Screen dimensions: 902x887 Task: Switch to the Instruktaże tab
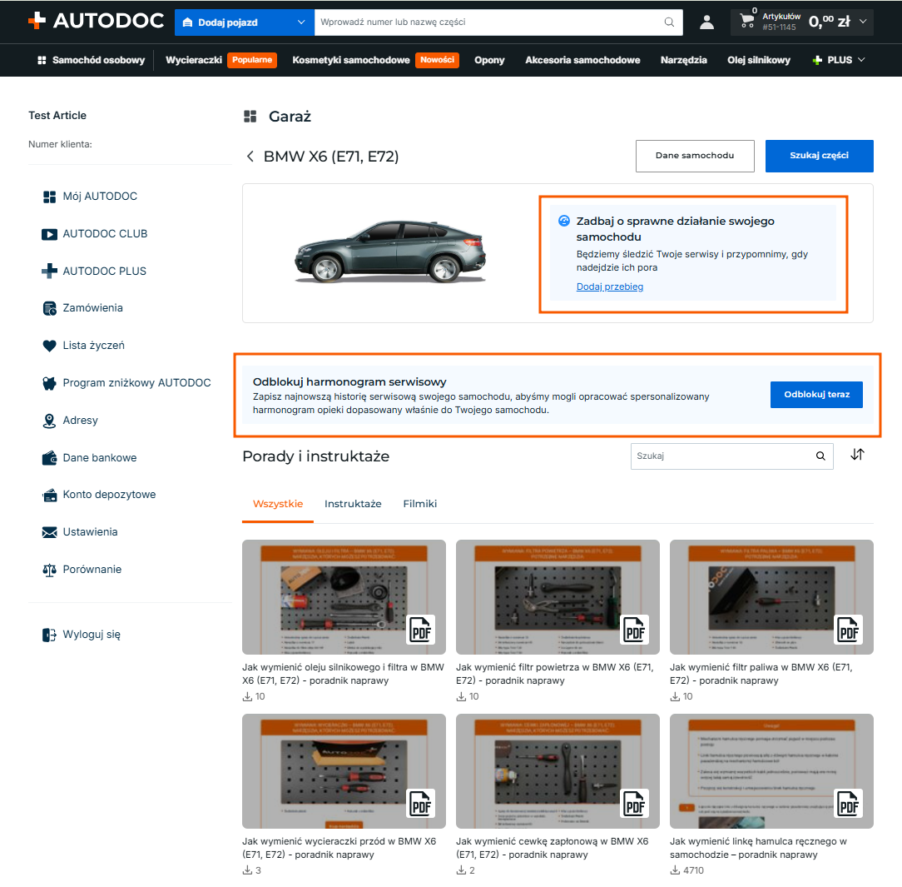click(353, 504)
